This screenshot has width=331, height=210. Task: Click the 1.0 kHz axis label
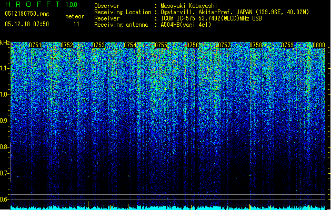[5, 94]
